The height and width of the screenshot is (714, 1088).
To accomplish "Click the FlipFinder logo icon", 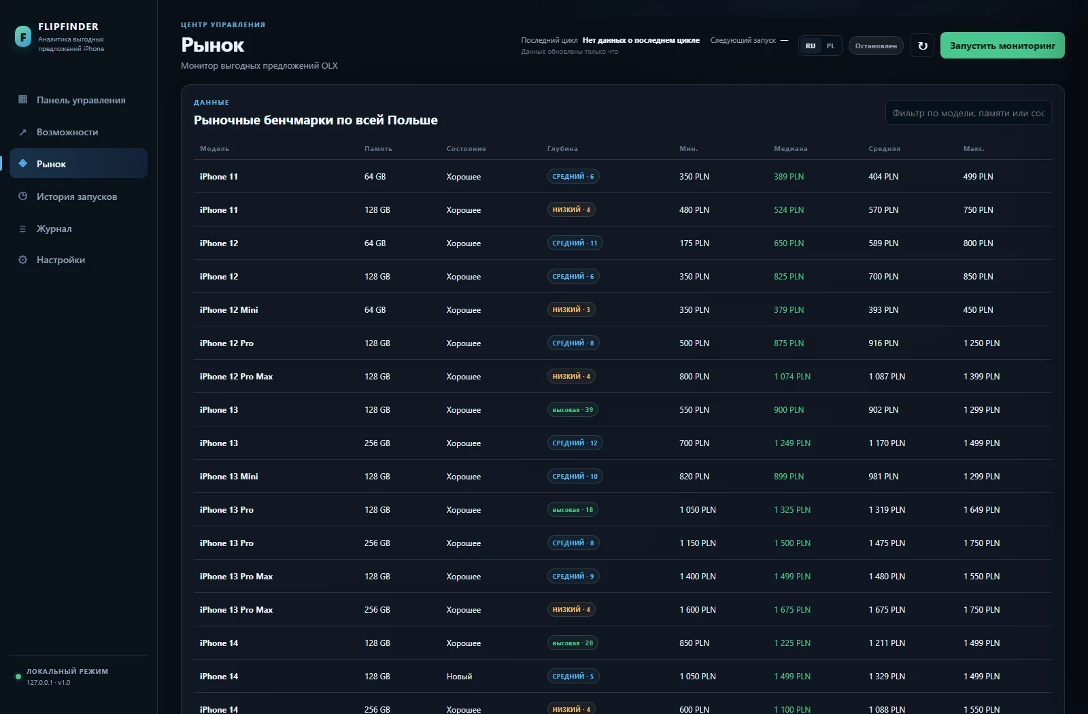I will coord(23,37).
